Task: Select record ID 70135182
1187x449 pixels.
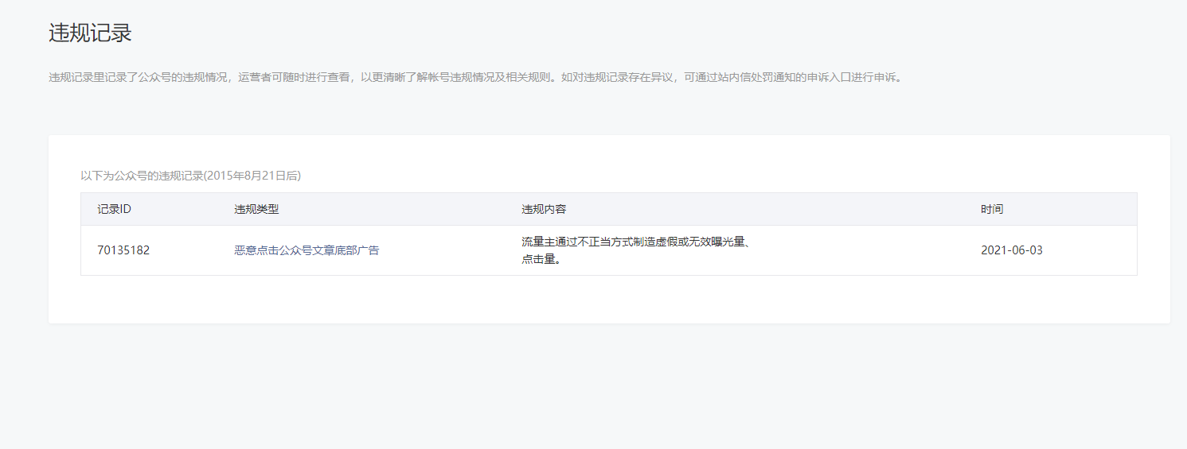Action: tap(123, 250)
